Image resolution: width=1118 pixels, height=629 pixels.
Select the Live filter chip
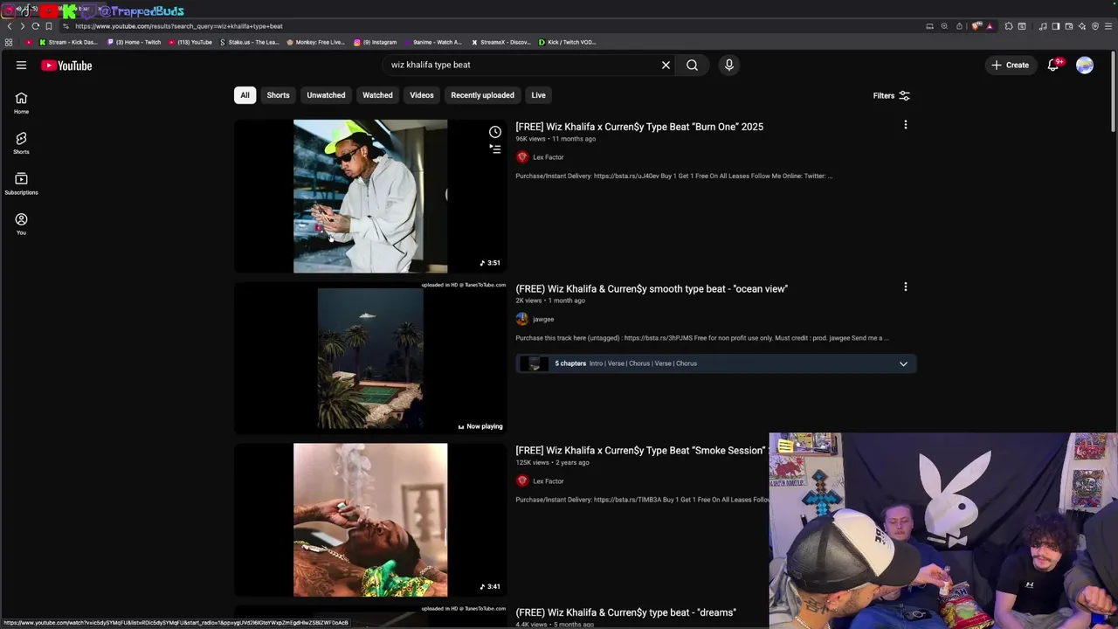pos(538,95)
